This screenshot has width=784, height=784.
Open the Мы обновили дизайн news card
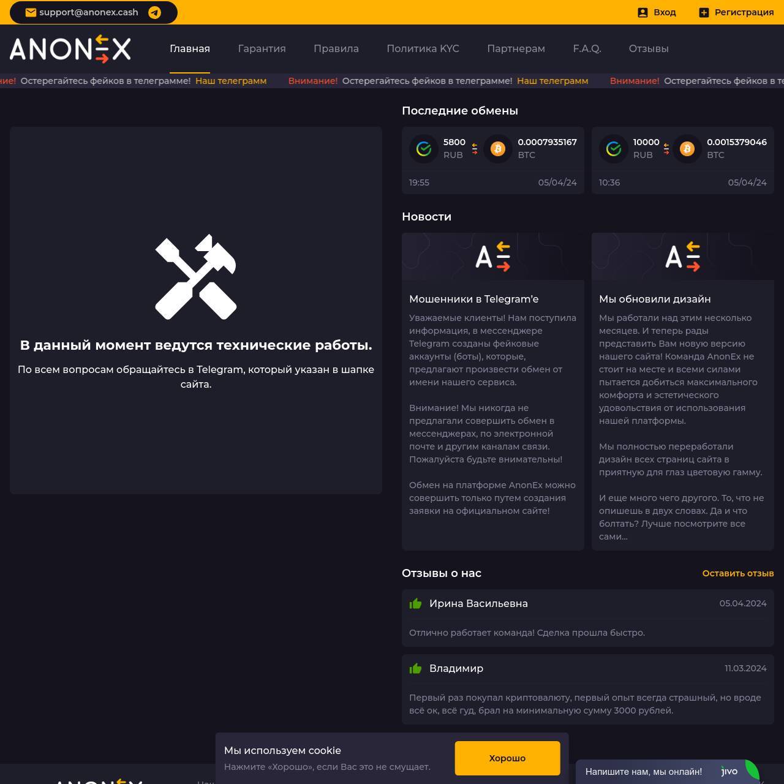coord(683,391)
